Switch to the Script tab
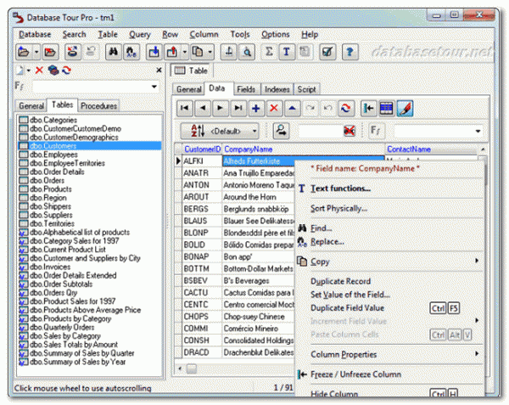 306,89
